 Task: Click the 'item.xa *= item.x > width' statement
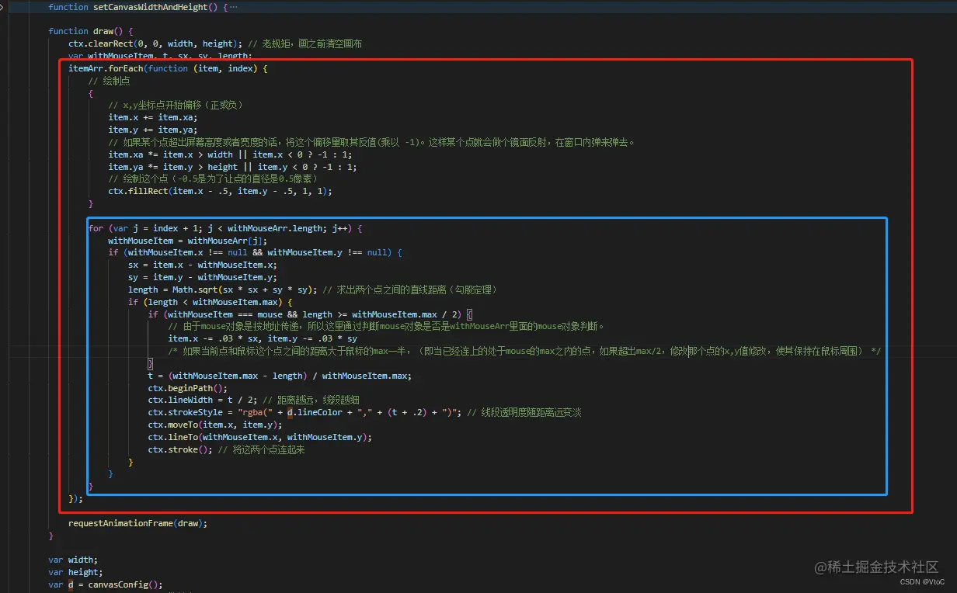[x=230, y=154]
